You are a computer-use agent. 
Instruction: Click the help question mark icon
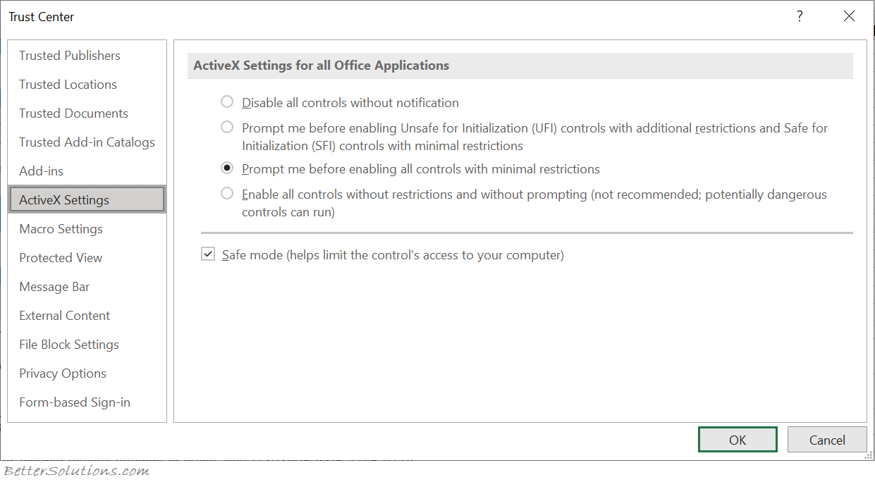800,16
